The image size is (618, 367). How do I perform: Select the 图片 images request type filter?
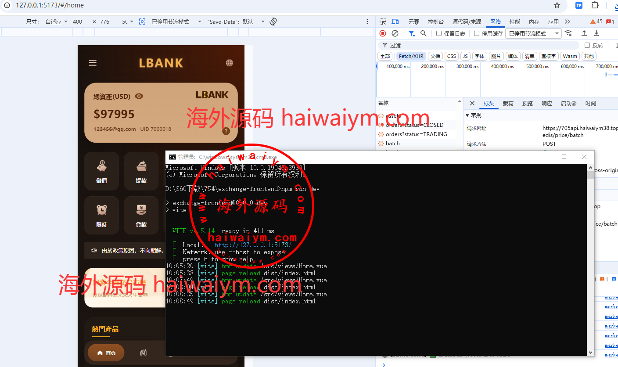pos(496,56)
